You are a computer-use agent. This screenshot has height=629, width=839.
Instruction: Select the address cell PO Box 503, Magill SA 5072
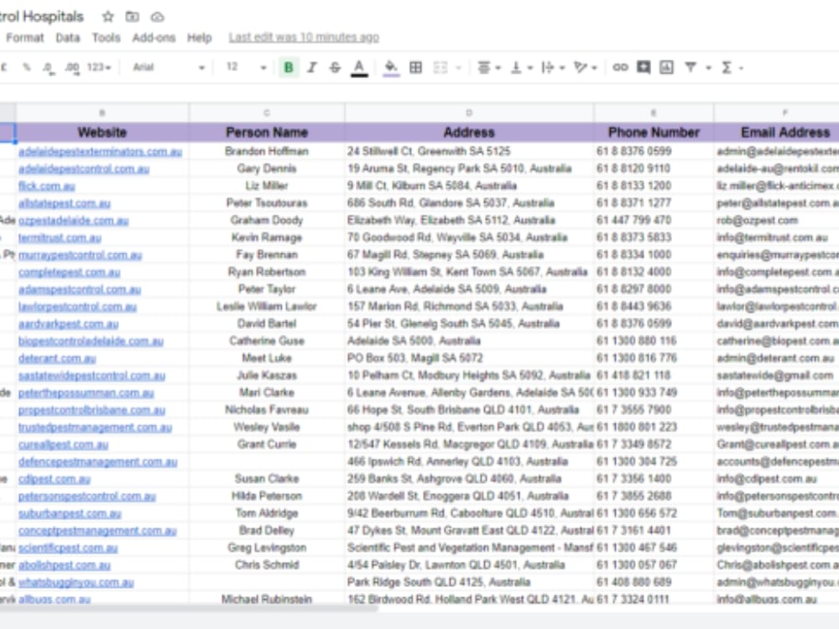pyautogui.click(x=469, y=358)
